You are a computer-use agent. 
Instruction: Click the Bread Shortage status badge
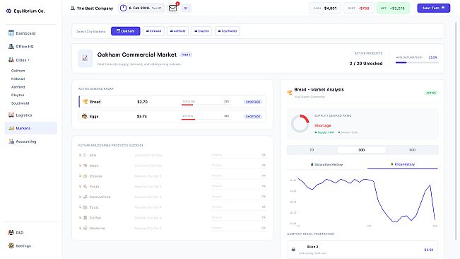click(253, 102)
